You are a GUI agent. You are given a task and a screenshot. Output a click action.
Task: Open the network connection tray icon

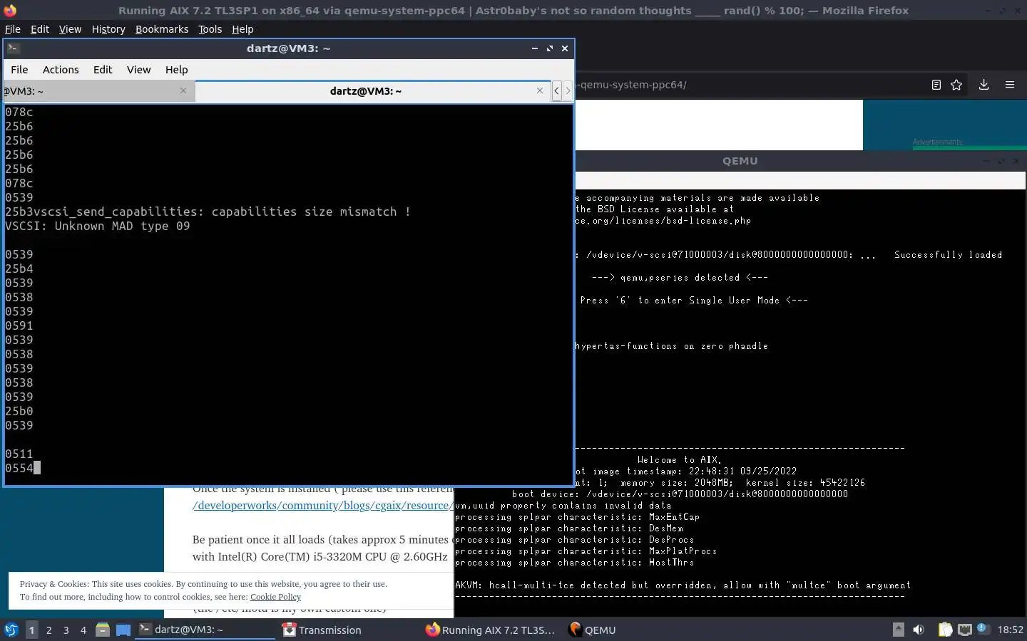[964, 630]
